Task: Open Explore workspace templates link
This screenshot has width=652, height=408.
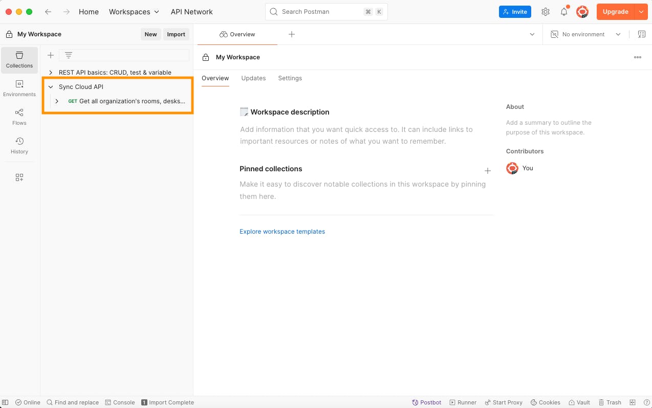Action: (282, 232)
